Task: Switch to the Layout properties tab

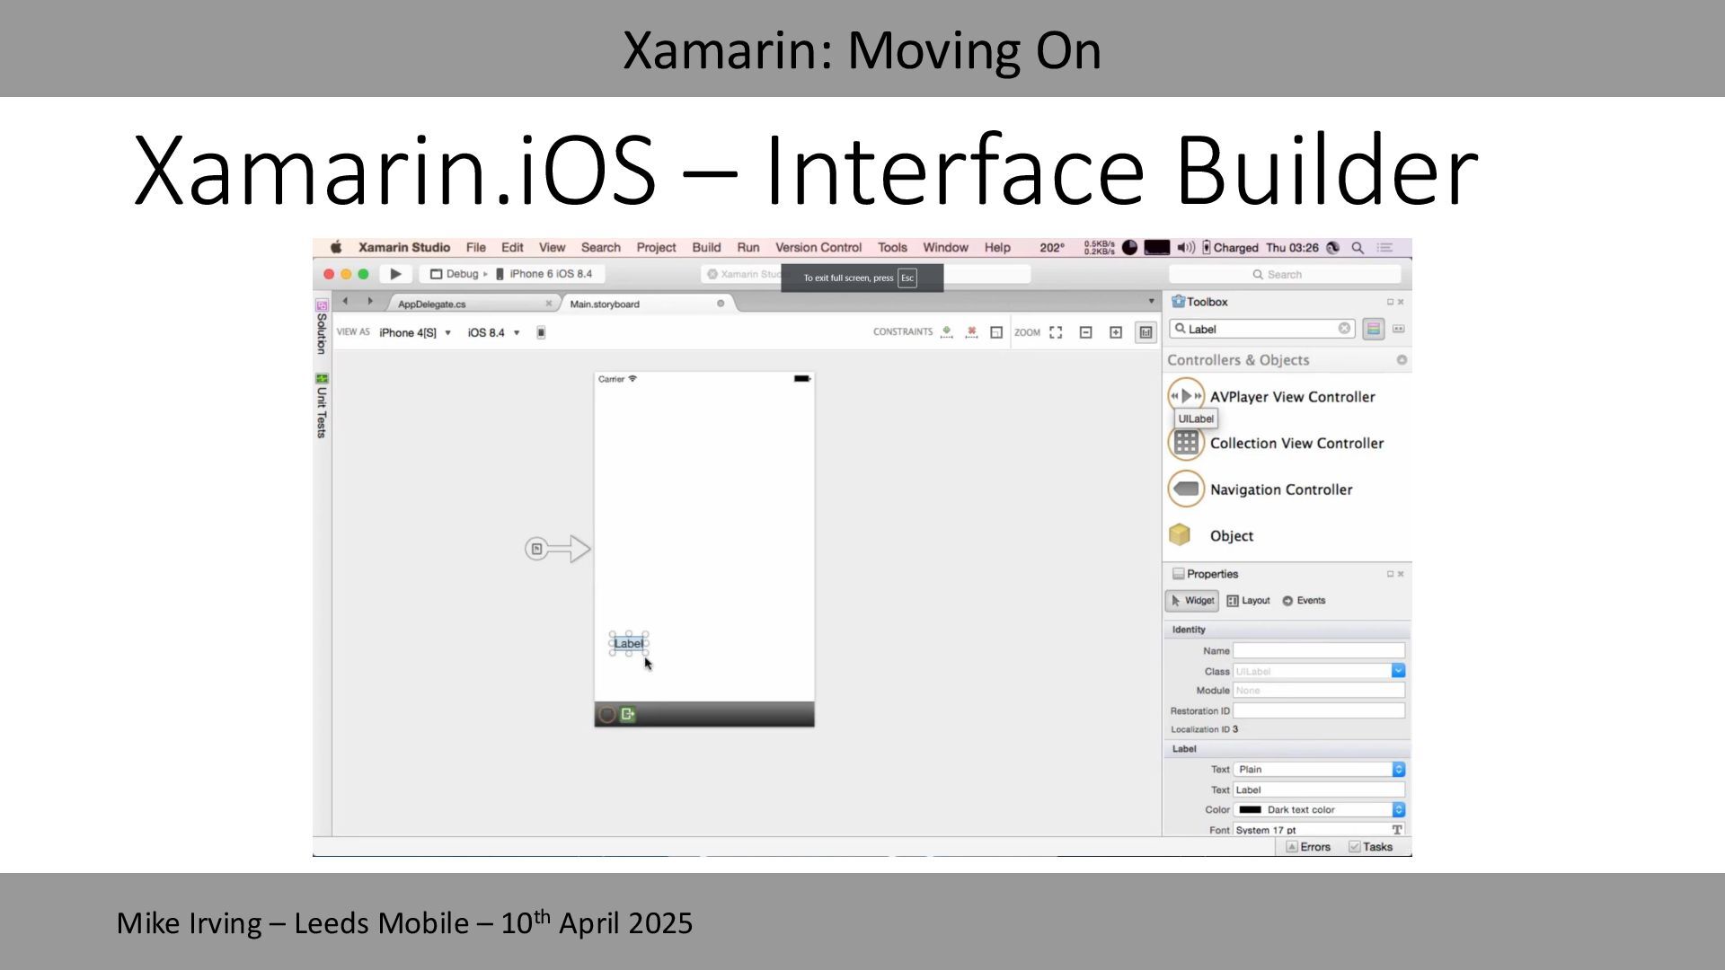Action: click(x=1248, y=601)
